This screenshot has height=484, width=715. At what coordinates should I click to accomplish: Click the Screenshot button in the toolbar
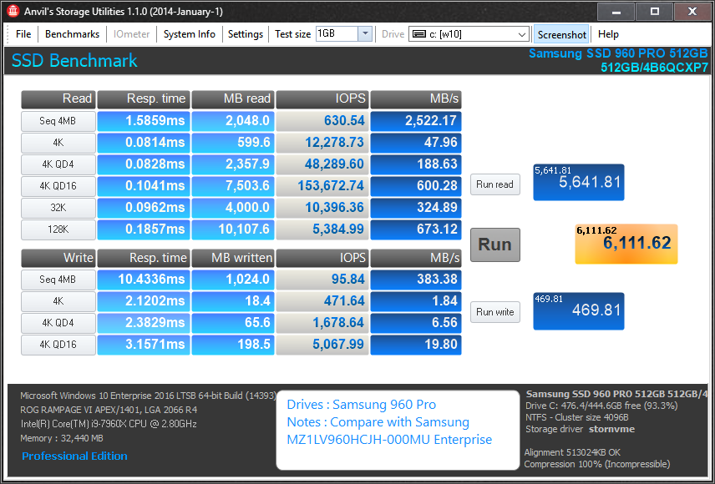[561, 34]
